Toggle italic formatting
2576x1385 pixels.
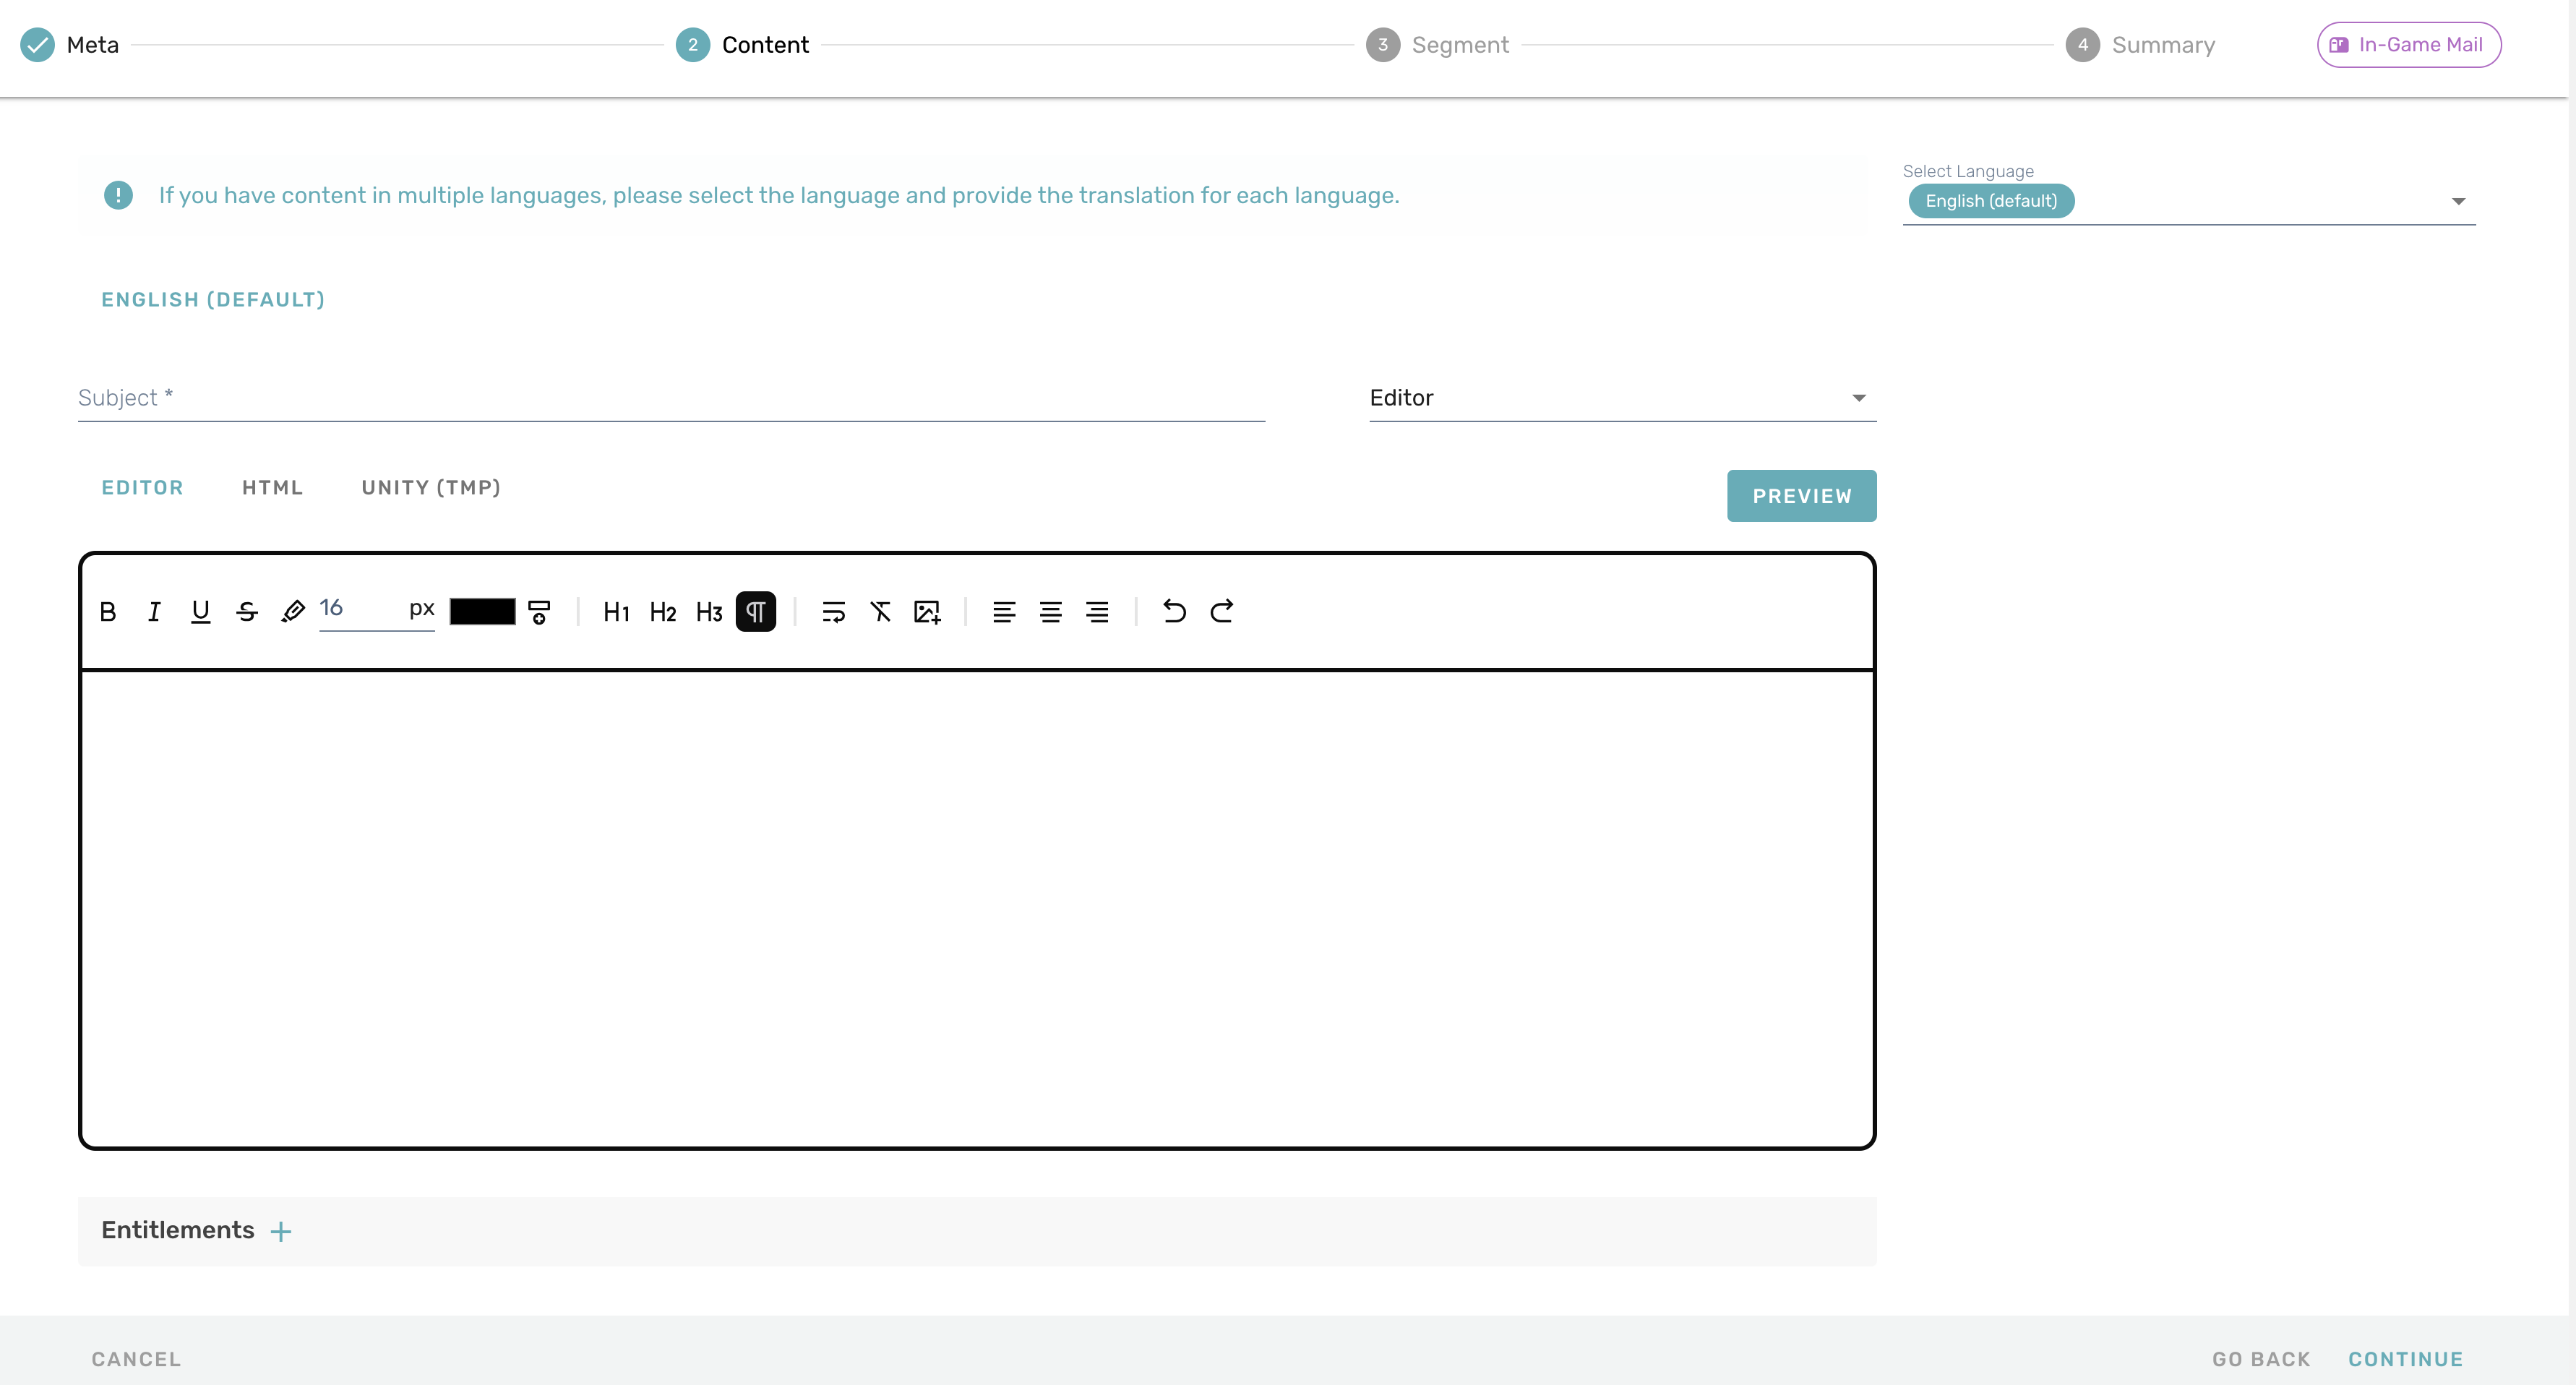(x=154, y=612)
